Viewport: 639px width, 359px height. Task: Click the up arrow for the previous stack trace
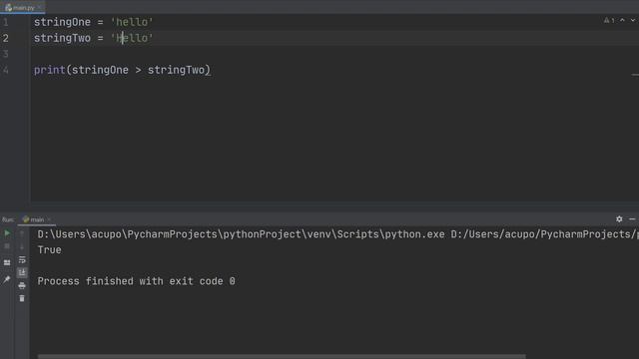(22, 233)
